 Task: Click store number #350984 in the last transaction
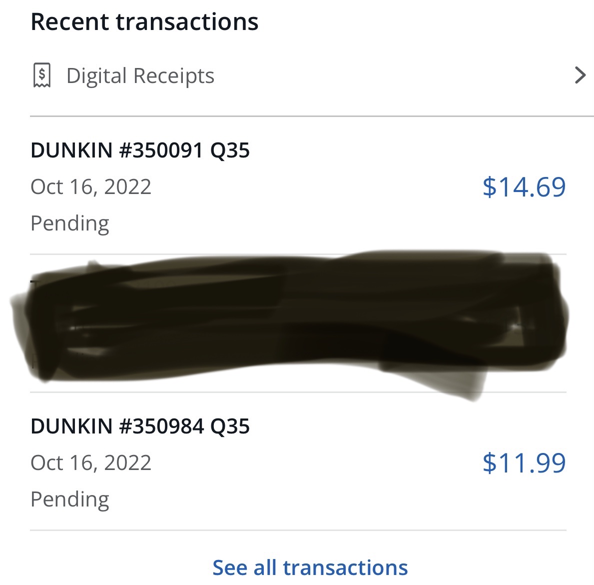click(x=161, y=426)
